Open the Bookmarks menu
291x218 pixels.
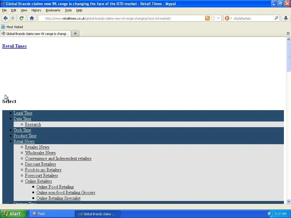click(53, 10)
